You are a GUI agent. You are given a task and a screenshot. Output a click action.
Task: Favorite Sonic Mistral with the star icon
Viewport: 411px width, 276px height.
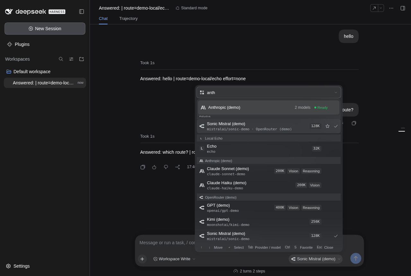tap(328, 126)
